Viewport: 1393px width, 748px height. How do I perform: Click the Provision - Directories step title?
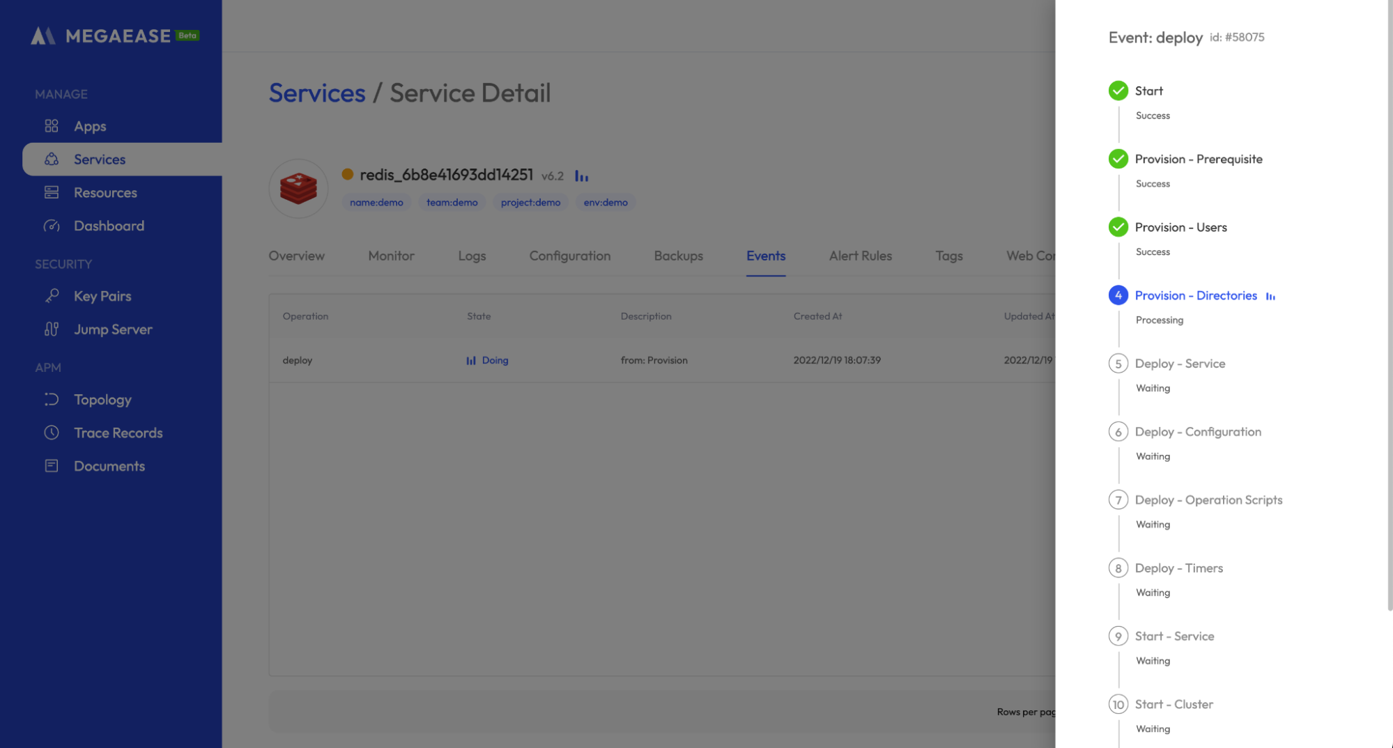click(1196, 295)
